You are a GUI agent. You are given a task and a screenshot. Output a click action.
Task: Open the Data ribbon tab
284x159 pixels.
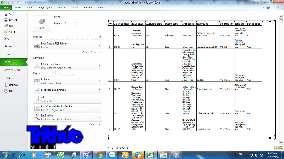coord(76,7)
